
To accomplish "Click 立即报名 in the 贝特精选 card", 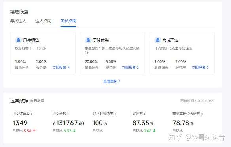I will (x=61, y=67).
